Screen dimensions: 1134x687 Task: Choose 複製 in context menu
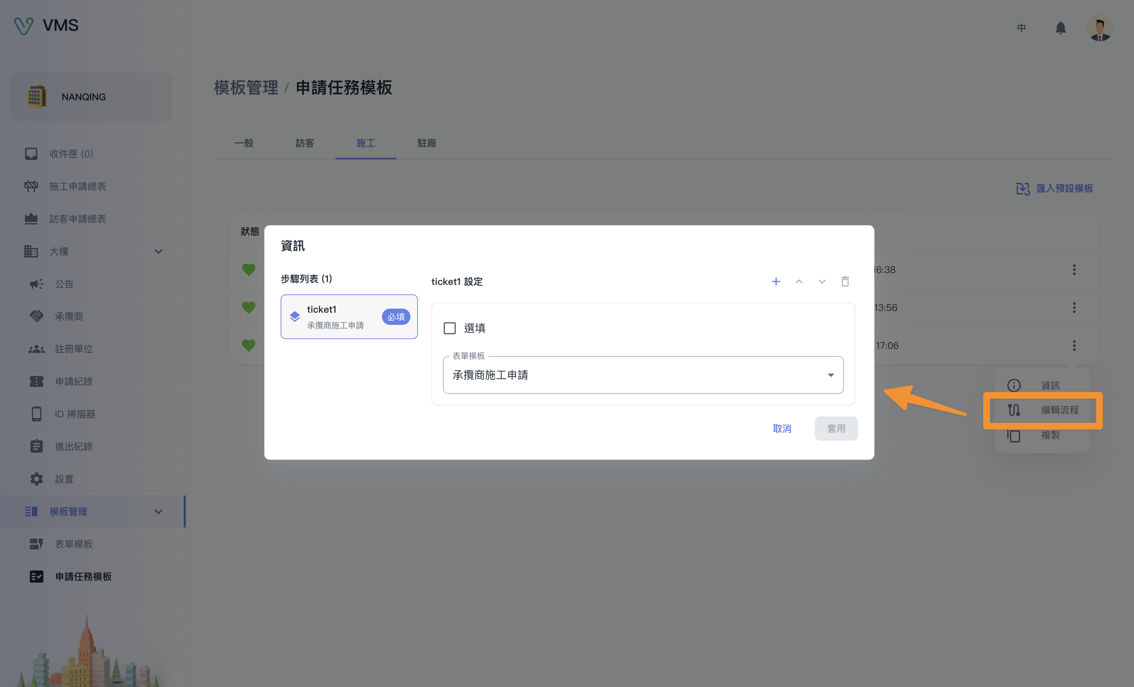1042,435
